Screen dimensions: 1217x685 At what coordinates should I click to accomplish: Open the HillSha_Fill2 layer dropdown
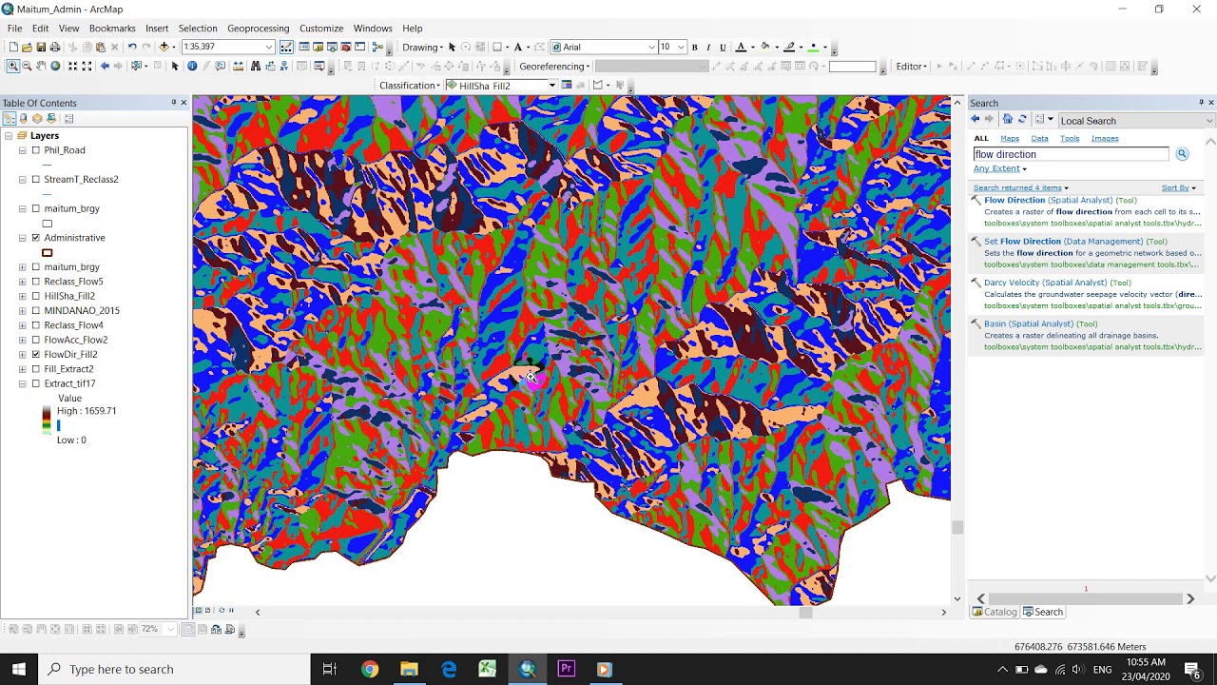point(551,86)
